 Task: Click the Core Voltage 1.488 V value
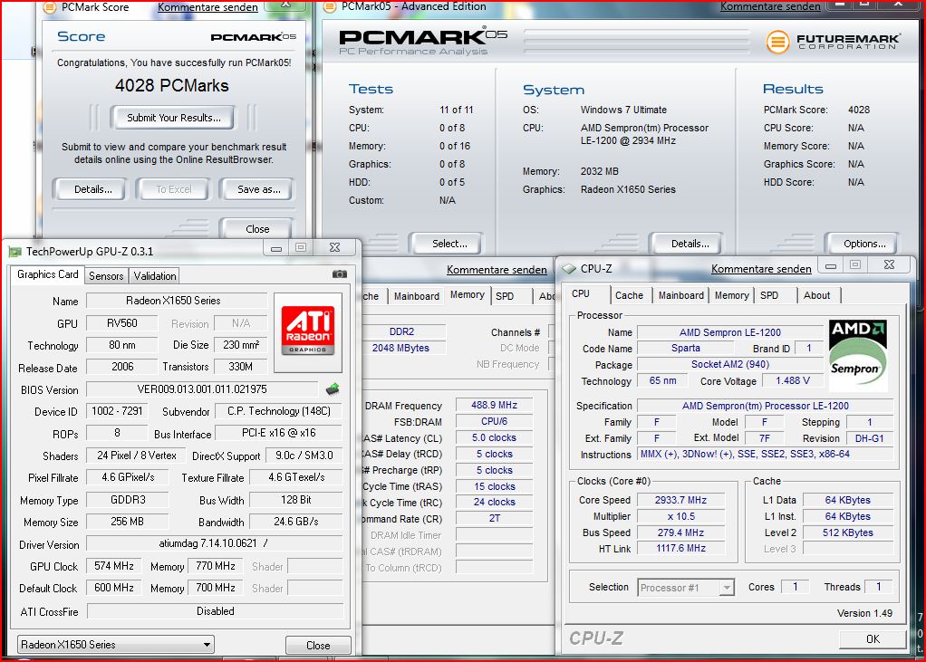(x=793, y=381)
